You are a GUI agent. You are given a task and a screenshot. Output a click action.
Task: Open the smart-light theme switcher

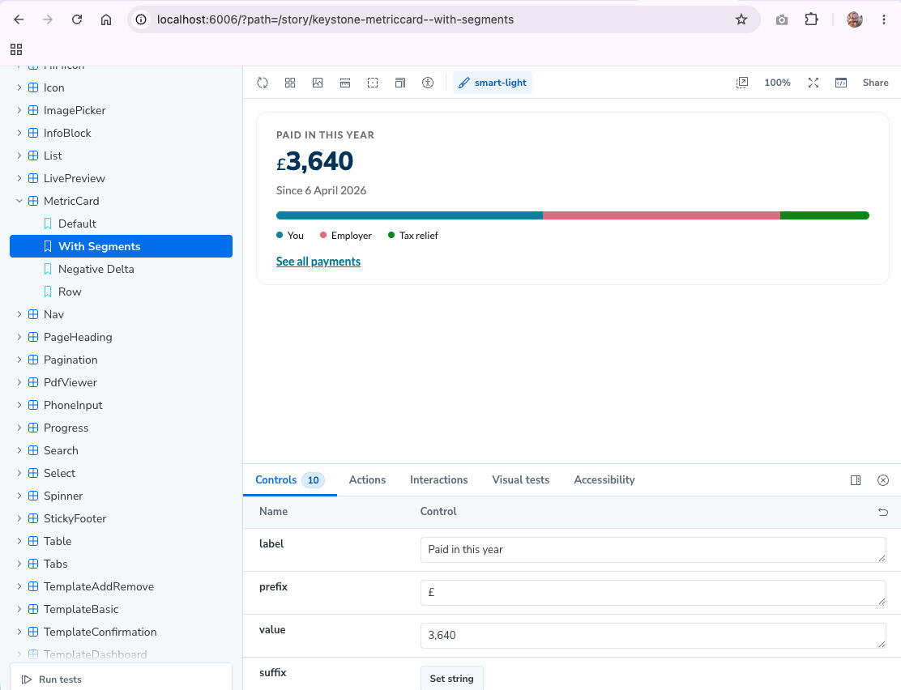point(493,83)
